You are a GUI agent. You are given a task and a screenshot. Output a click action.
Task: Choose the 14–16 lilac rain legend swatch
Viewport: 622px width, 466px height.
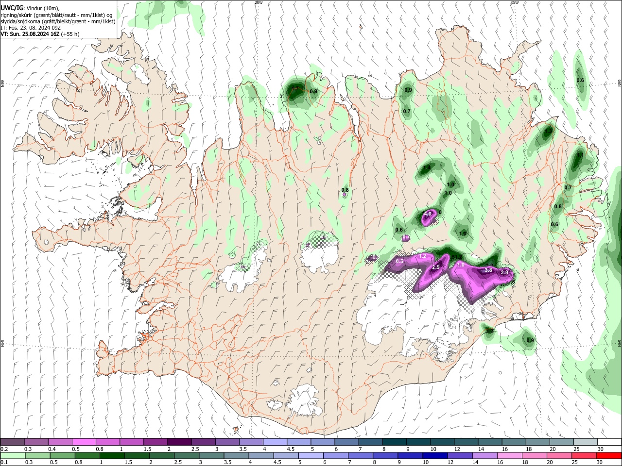484,455
